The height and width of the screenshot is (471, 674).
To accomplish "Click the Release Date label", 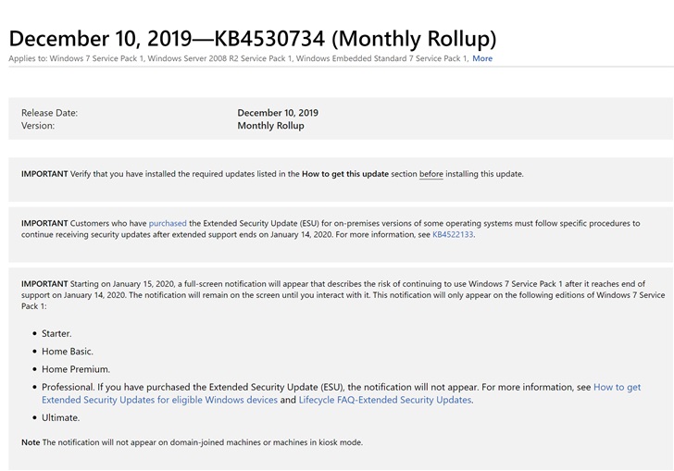I will point(49,113).
